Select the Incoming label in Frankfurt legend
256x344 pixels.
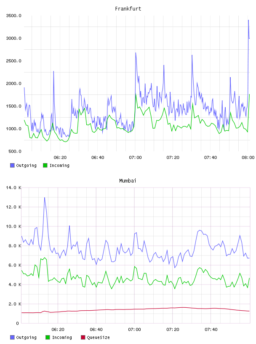59,166
